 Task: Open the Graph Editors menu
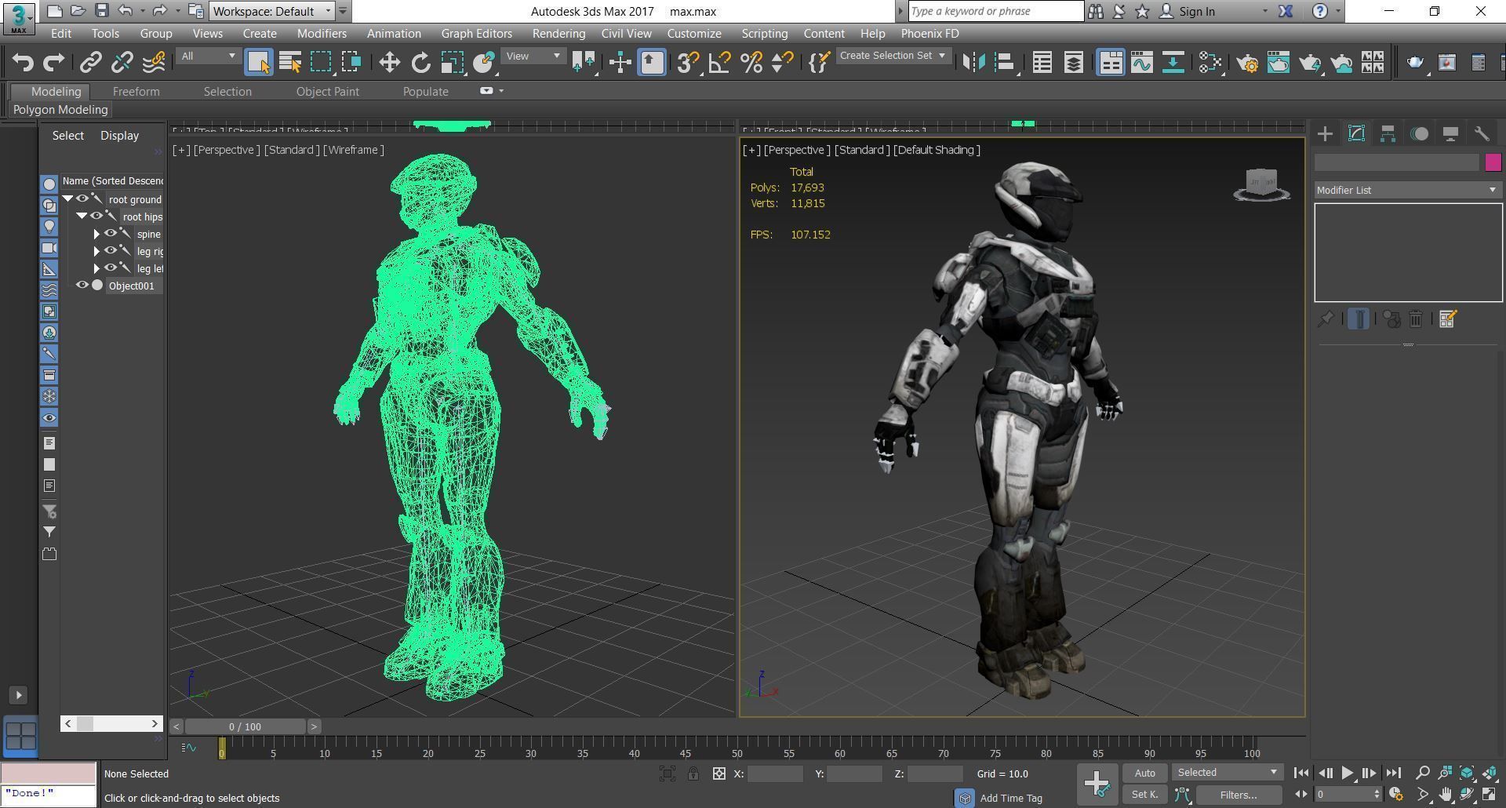point(476,34)
